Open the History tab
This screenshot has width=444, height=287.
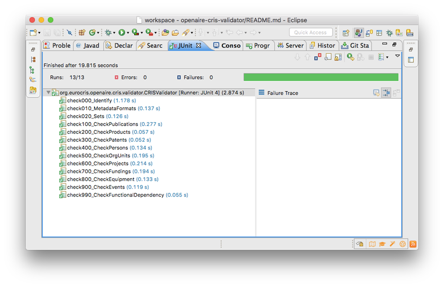tap(323, 46)
